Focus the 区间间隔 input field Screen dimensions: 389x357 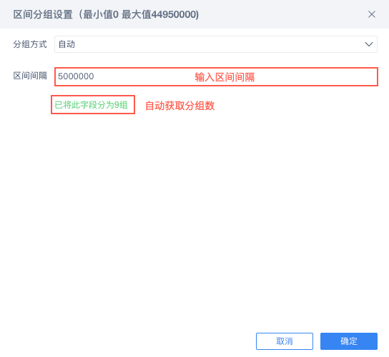(x=216, y=76)
